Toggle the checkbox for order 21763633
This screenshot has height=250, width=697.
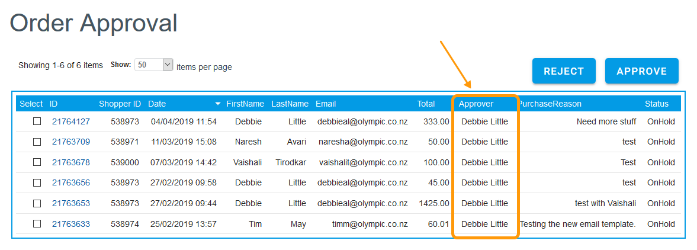coord(37,224)
